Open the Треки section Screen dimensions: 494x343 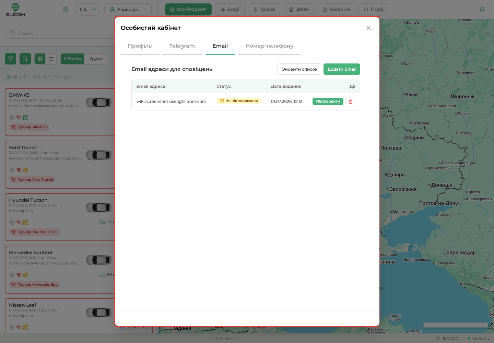(x=264, y=10)
